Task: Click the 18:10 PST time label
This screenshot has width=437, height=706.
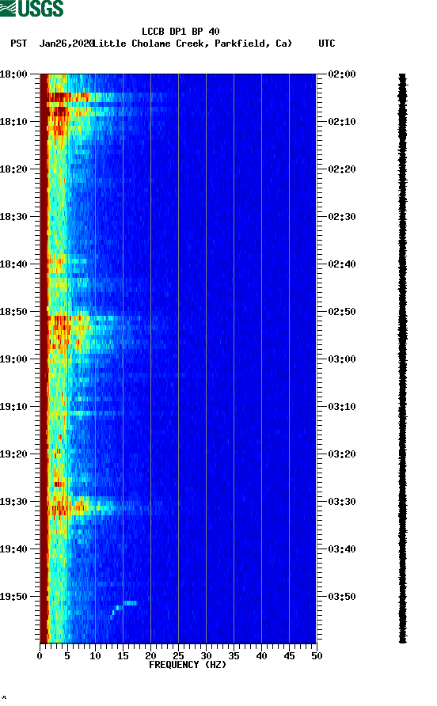Action: (13, 122)
